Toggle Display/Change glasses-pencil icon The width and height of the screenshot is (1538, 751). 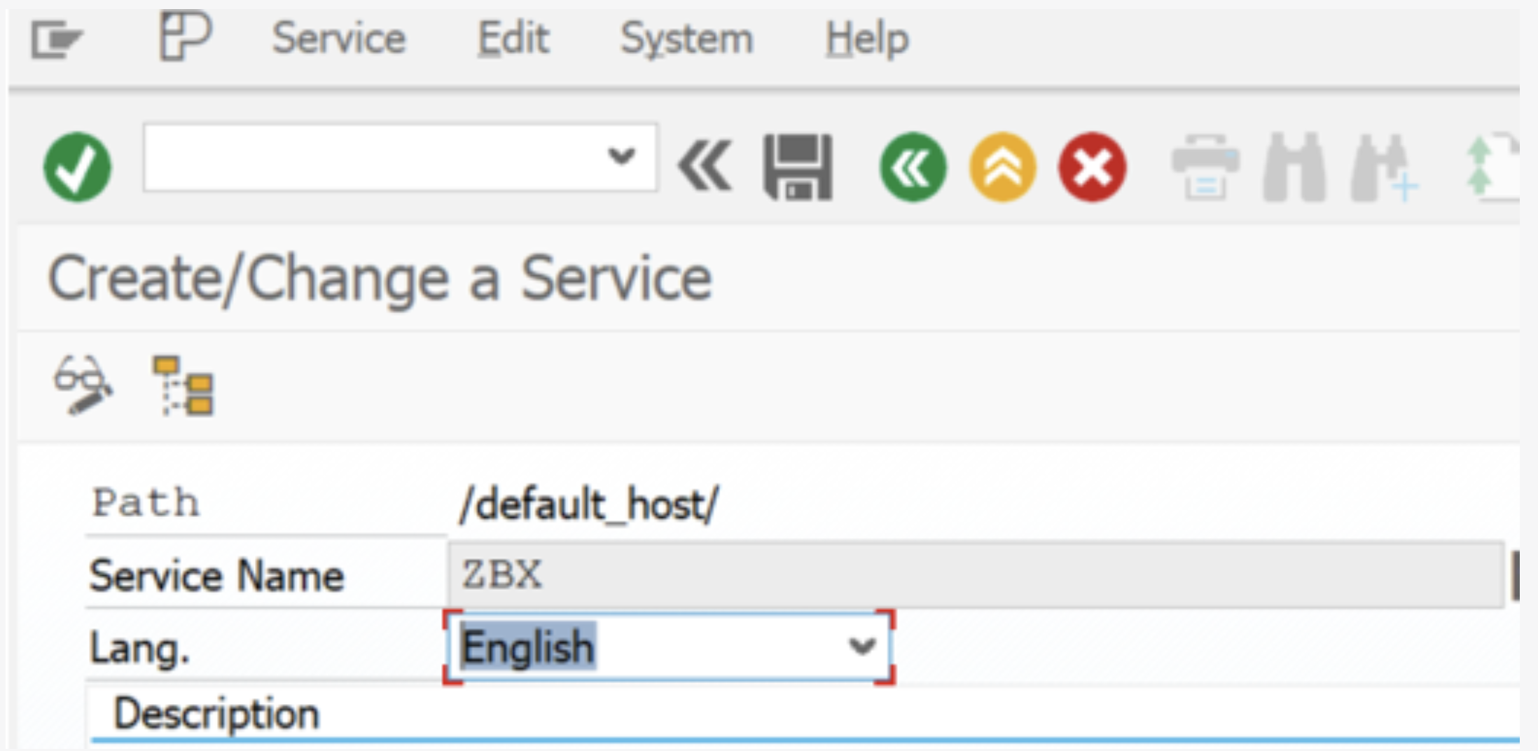point(83,385)
